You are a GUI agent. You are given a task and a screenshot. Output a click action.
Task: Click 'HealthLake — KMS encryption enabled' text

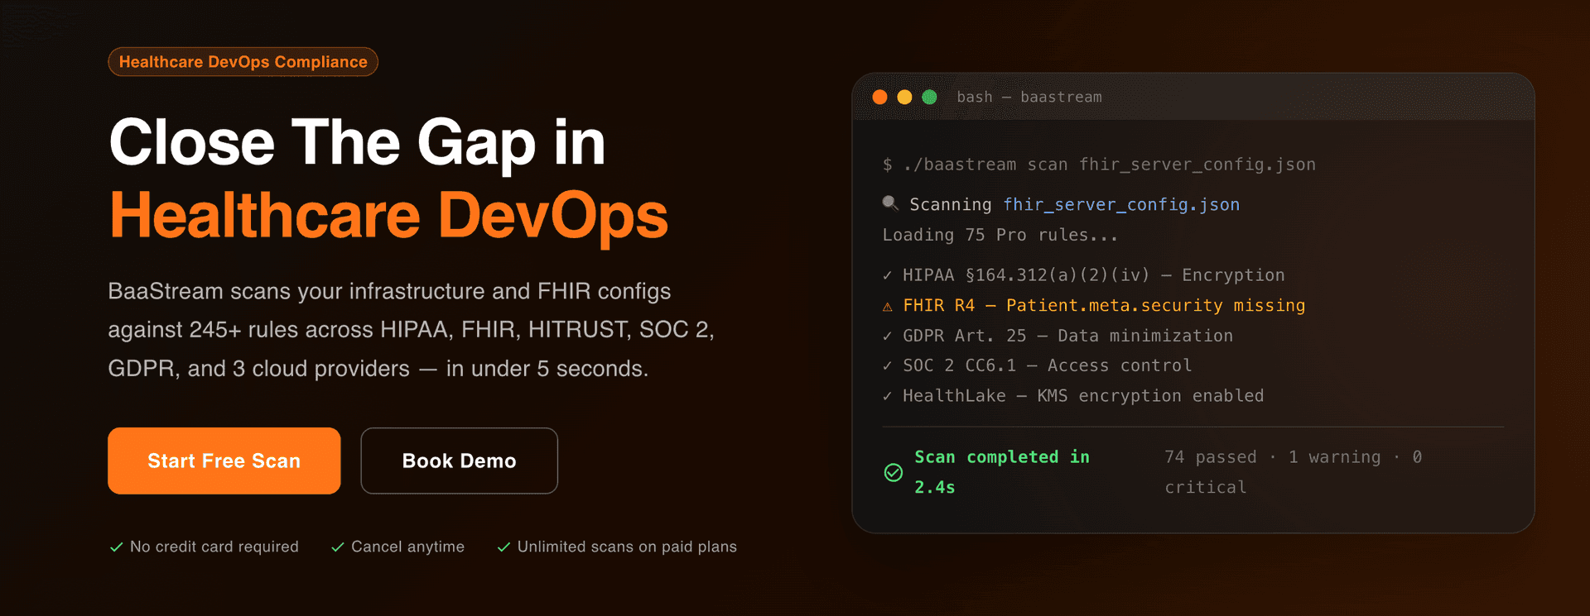coord(1083,396)
